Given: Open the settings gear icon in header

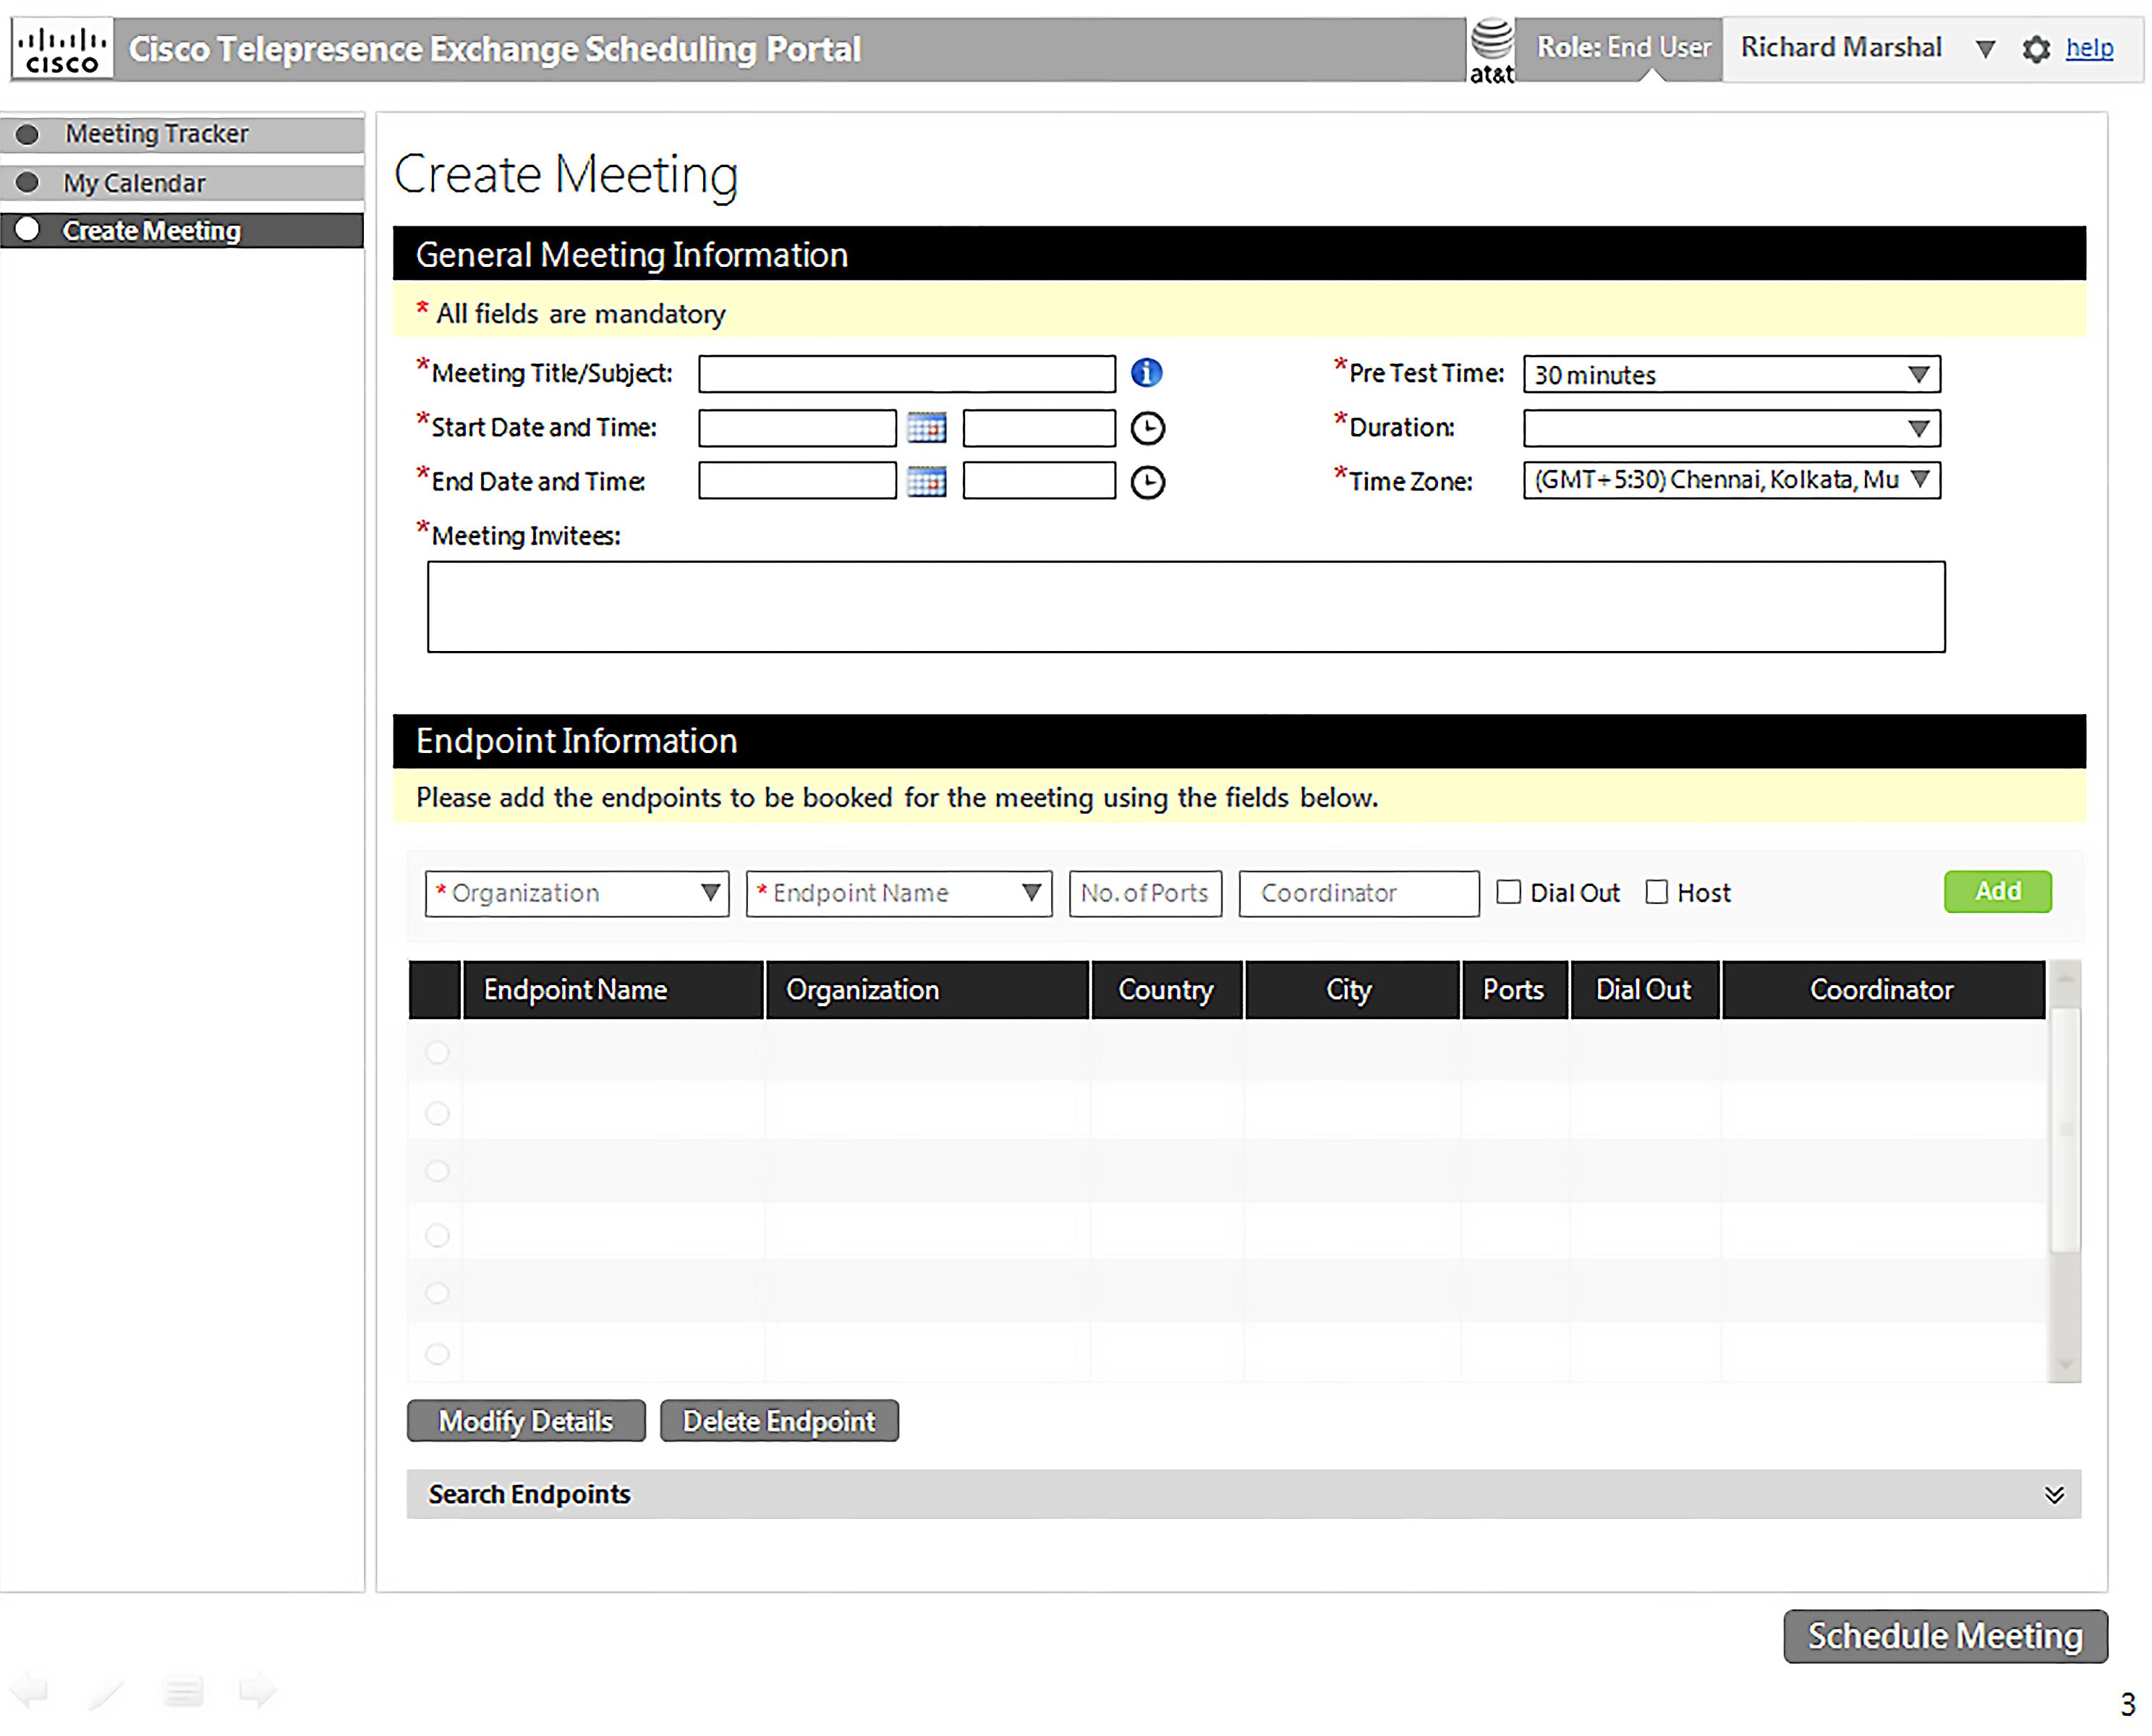Looking at the screenshot, I should pyautogui.click(x=2035, y=49).
